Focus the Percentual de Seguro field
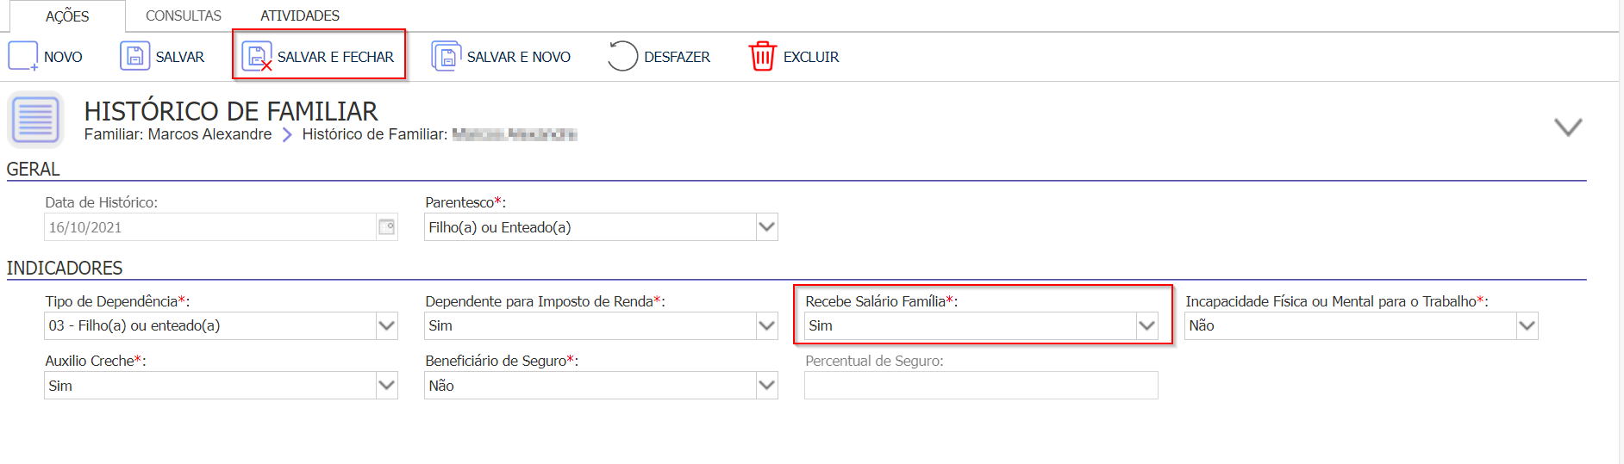Viewport: 1624px width, 464px height. (x=981, y=386)
